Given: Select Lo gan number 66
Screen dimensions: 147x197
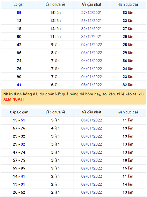Looking at the screenshot, I should [x=19, y=53].
